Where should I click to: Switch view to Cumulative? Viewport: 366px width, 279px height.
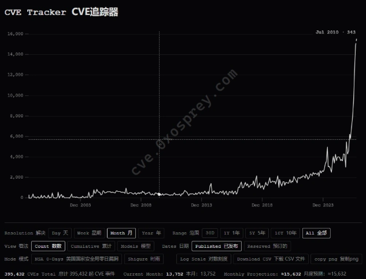pyautogui.click(x=91, y=246)
